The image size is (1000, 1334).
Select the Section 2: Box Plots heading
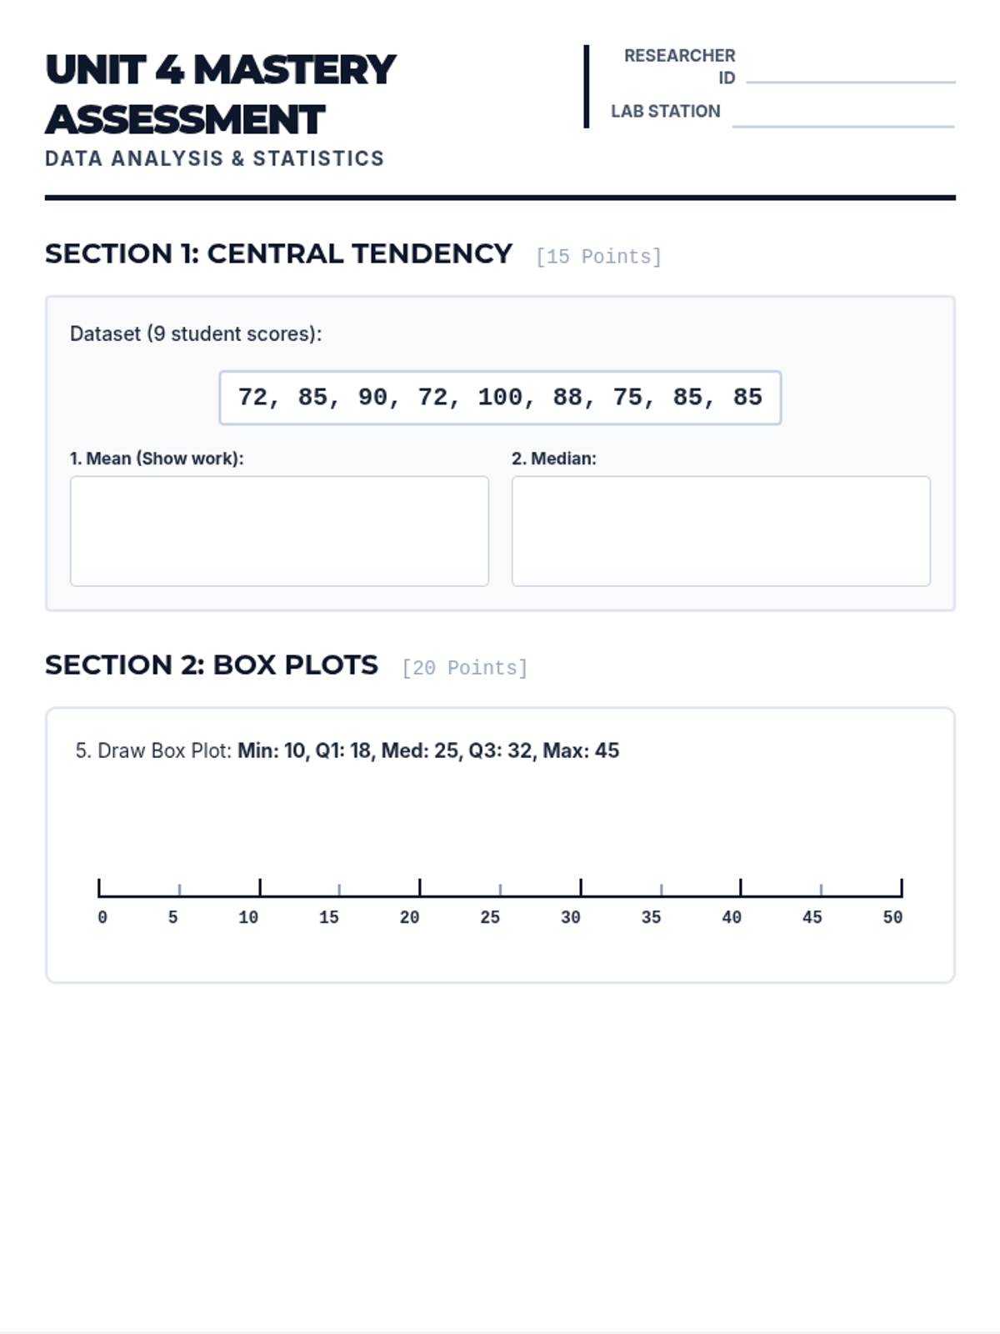[x=212, y=664]
